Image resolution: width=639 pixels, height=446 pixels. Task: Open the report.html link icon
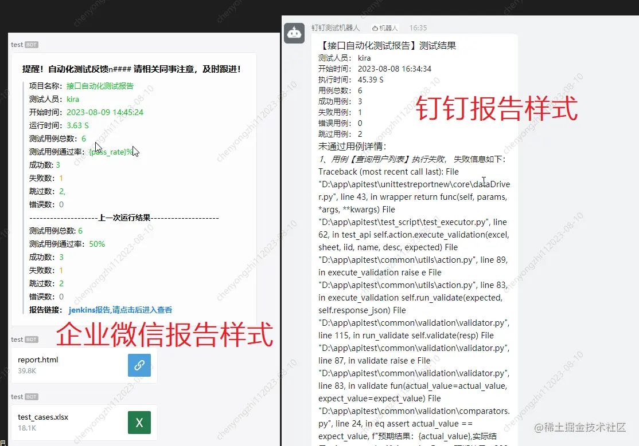click(x=139, y=365)
